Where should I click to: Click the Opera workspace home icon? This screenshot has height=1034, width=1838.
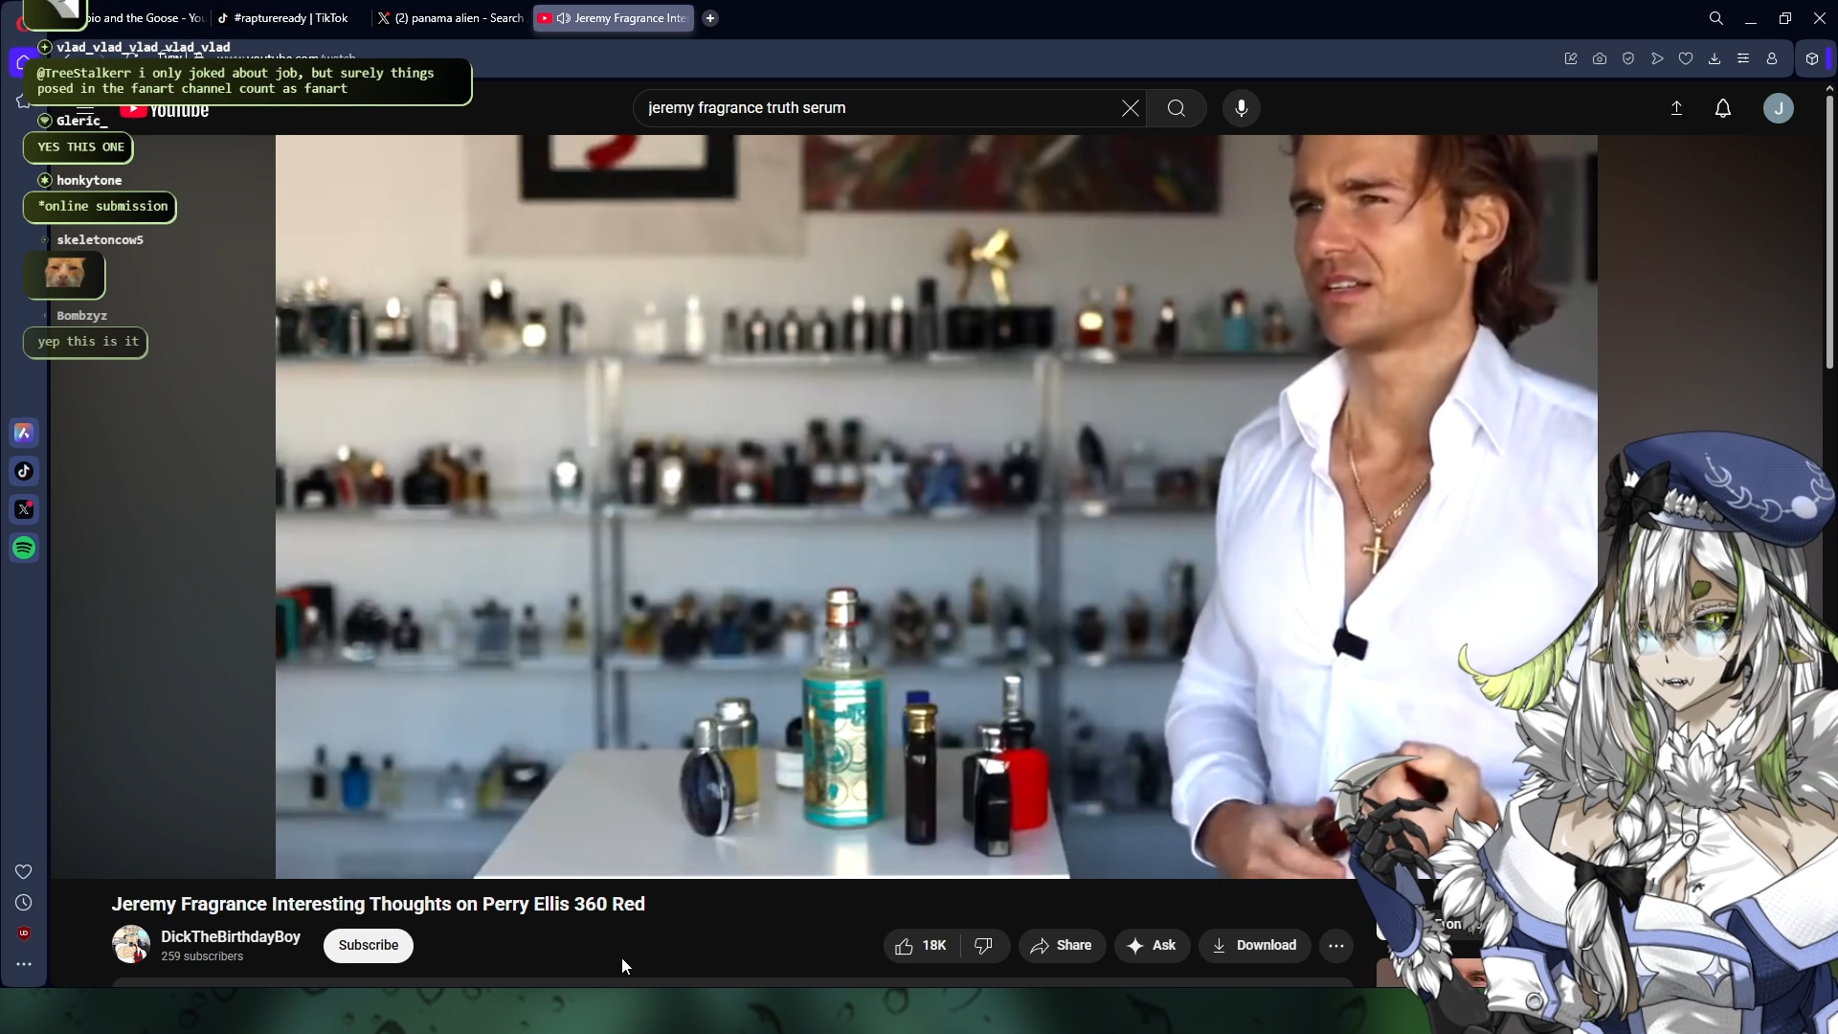coord(23,63)
